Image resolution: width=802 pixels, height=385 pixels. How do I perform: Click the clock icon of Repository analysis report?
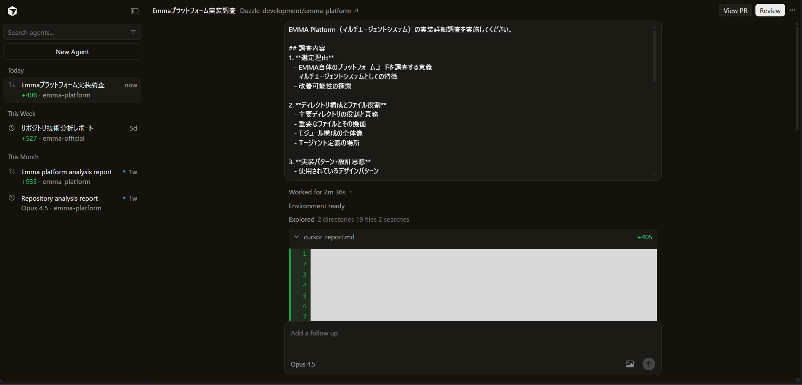(x=12, y=198)
